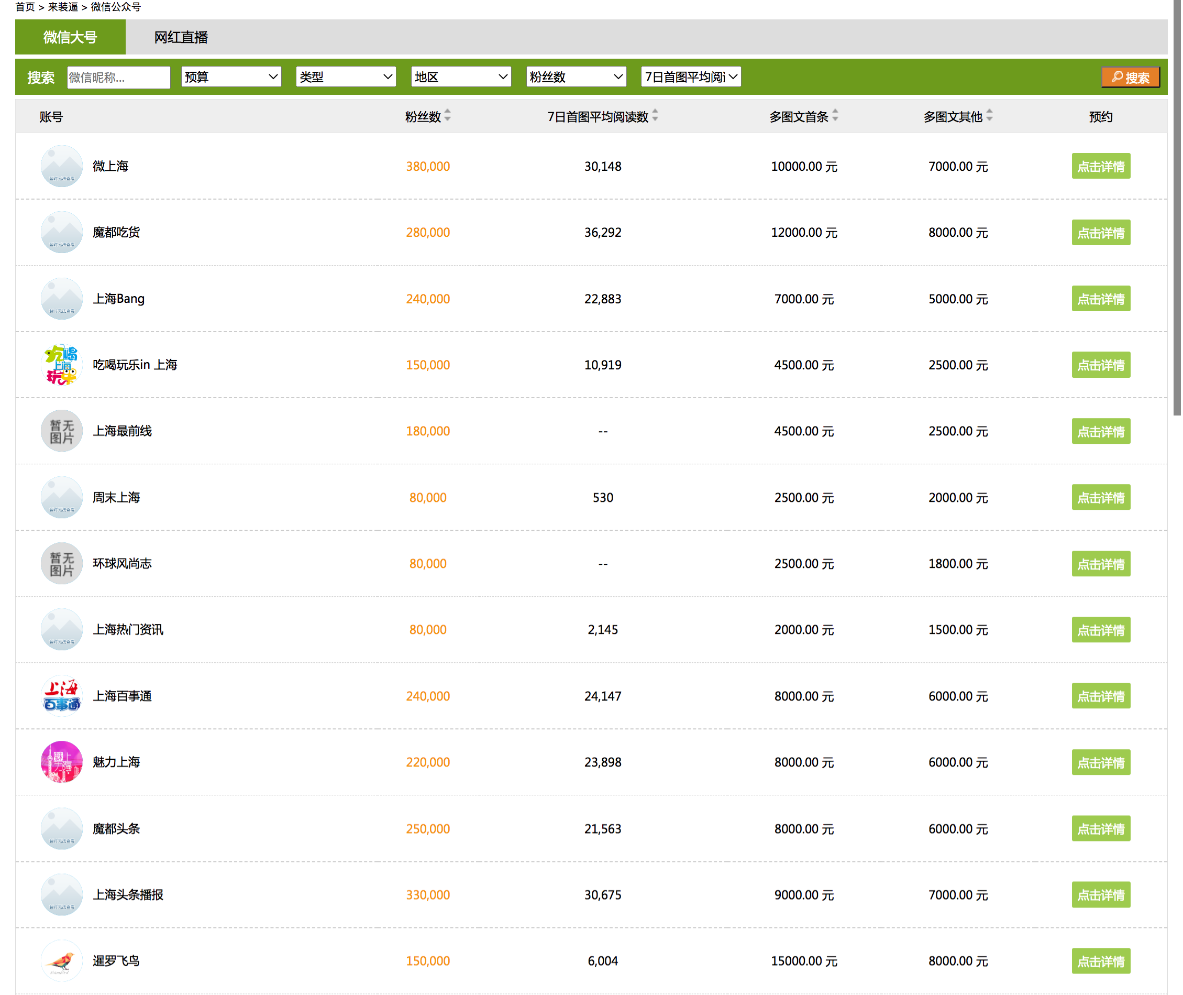Click the 上海最前线 placeholder avatar
The image size is (1183, 995).
coord(61,431)
